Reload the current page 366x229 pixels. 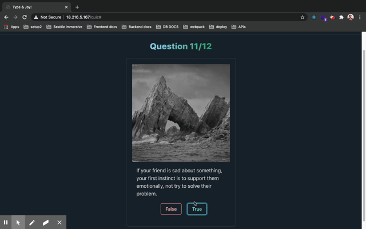25,17
